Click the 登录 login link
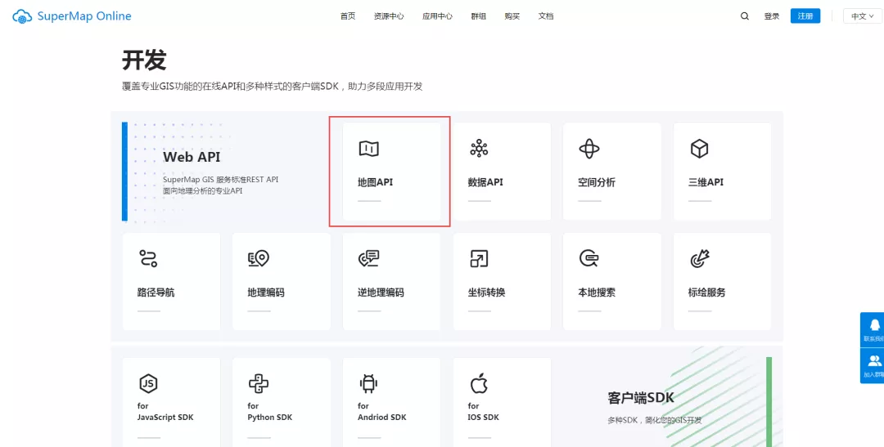 772,16
